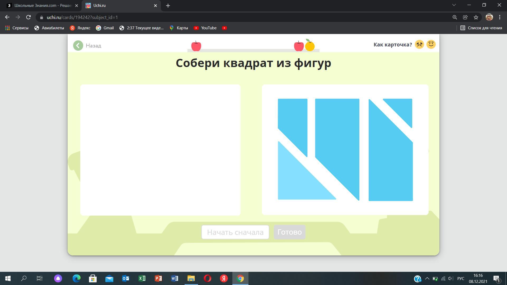
Task: Open the Chrome zoom magnifier icon
Action: 455,17
